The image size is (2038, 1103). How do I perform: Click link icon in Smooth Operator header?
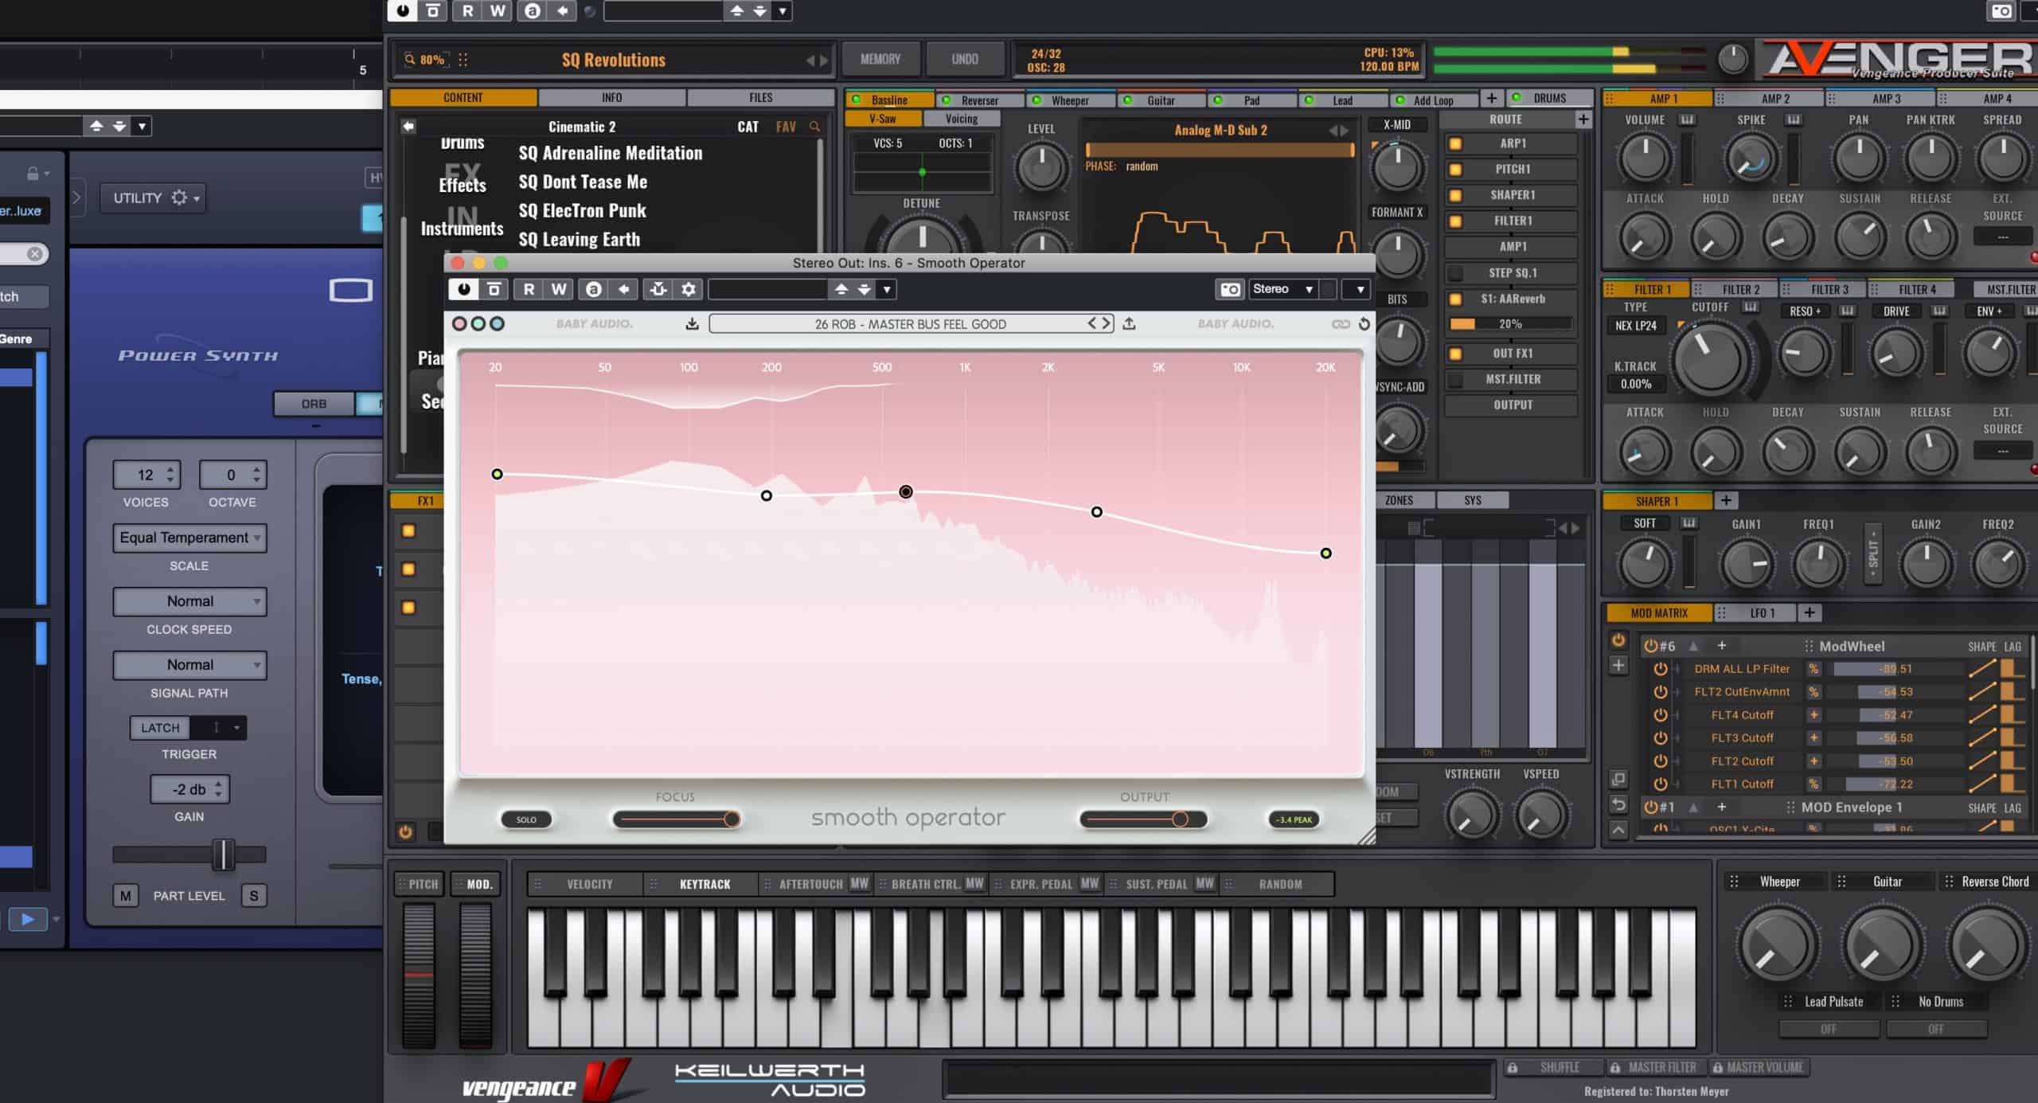(1341, 324)
